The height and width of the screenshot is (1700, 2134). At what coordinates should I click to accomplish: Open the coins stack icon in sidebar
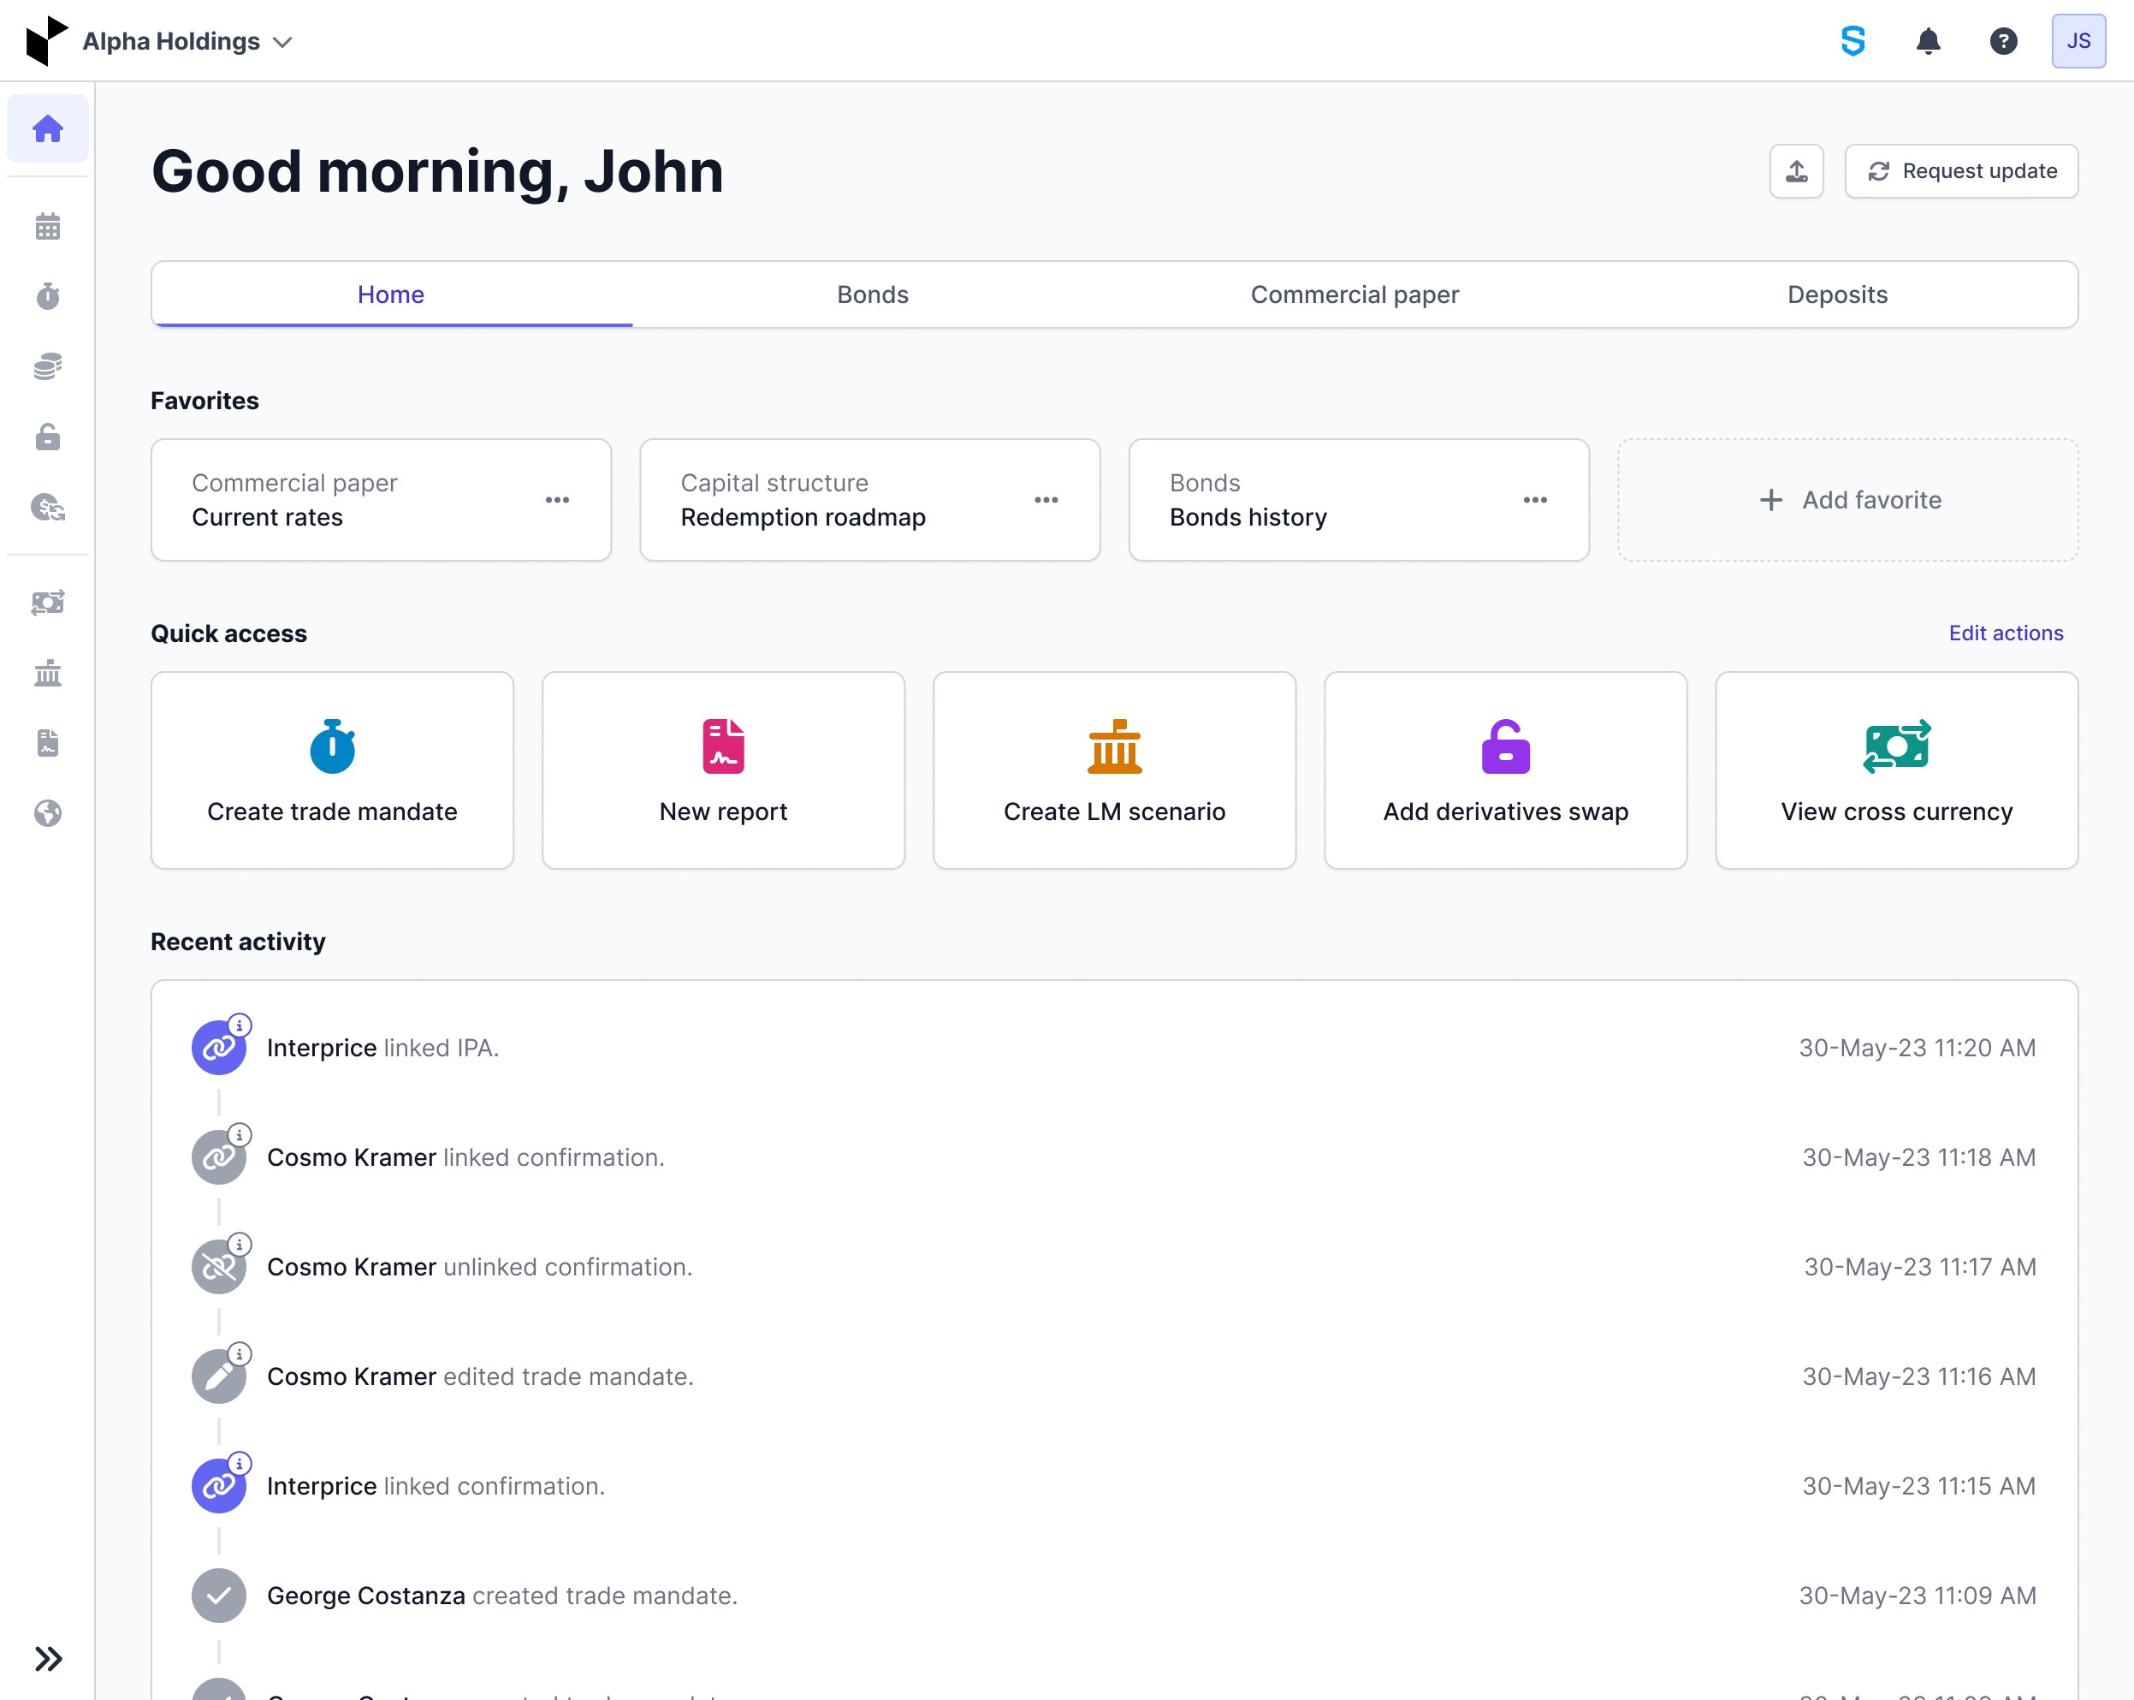click(48, 366)
